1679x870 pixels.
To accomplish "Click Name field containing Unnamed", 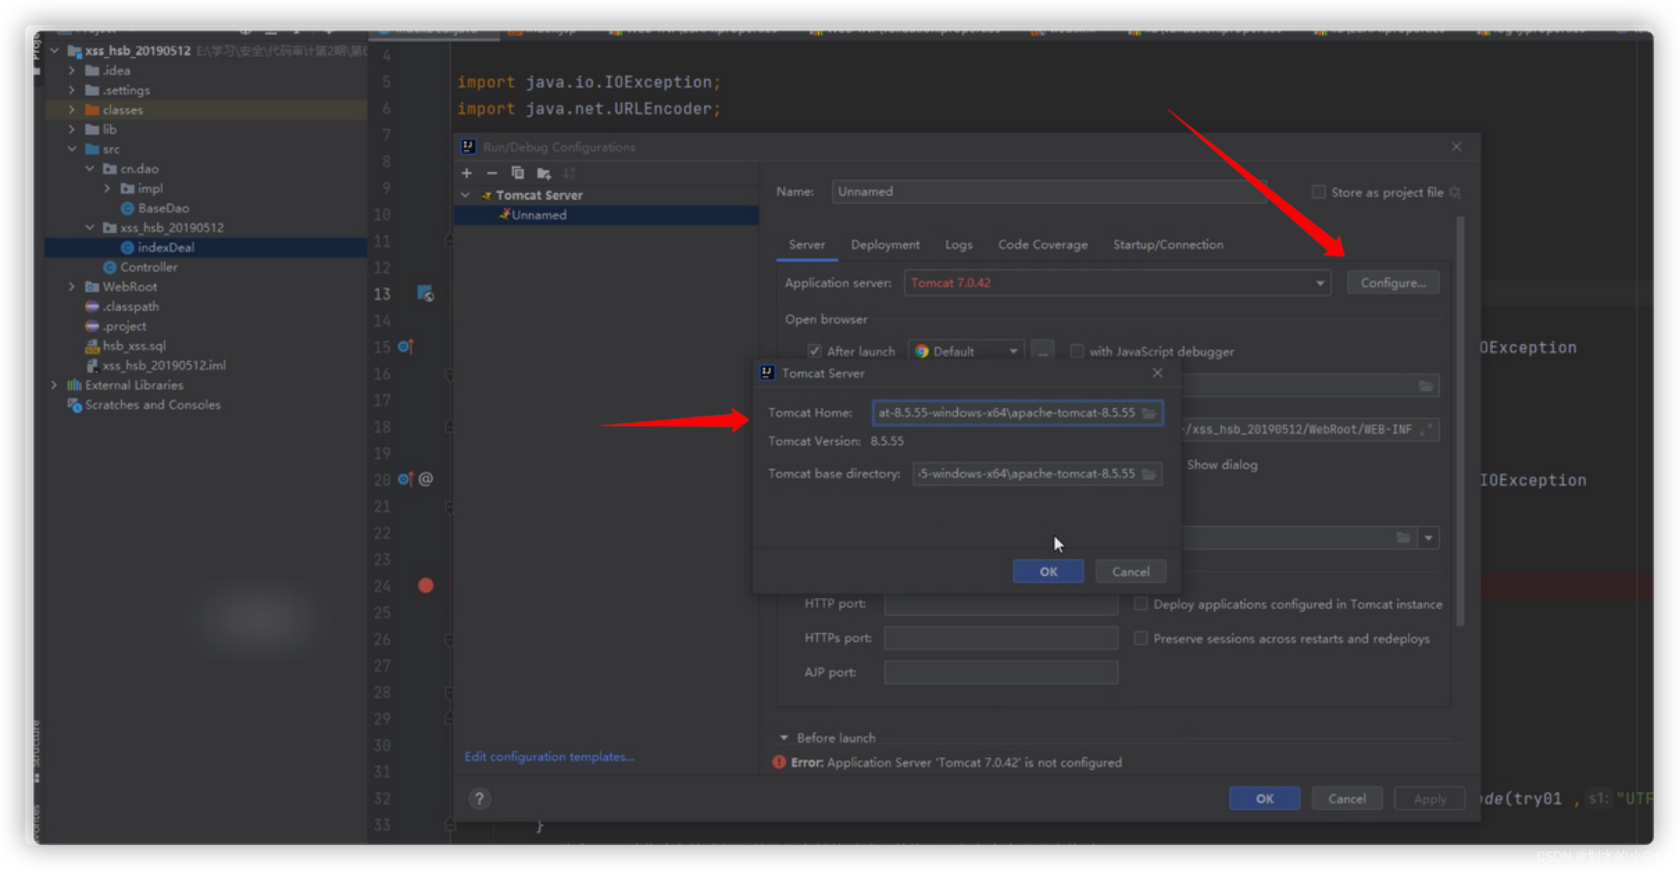I will coord(1049,192).
